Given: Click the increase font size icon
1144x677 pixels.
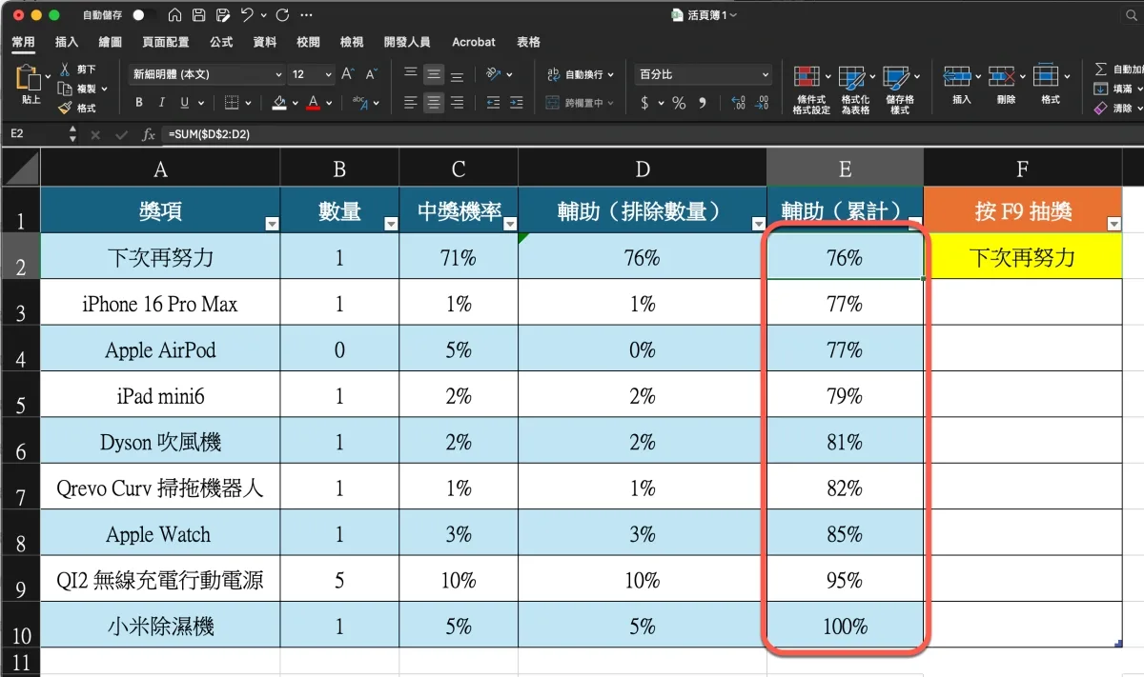Looking at the screenshot, I should 348,74.
